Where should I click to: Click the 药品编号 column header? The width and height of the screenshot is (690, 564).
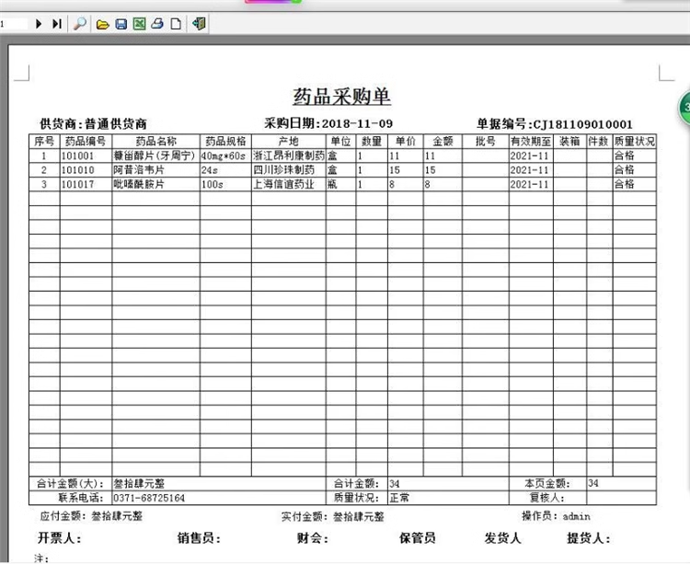[x=86, y=141]
